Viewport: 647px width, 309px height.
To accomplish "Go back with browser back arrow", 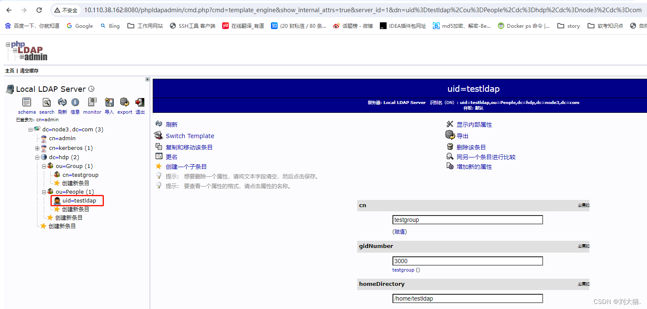I will pyautogui.click(x=9, y=10).
